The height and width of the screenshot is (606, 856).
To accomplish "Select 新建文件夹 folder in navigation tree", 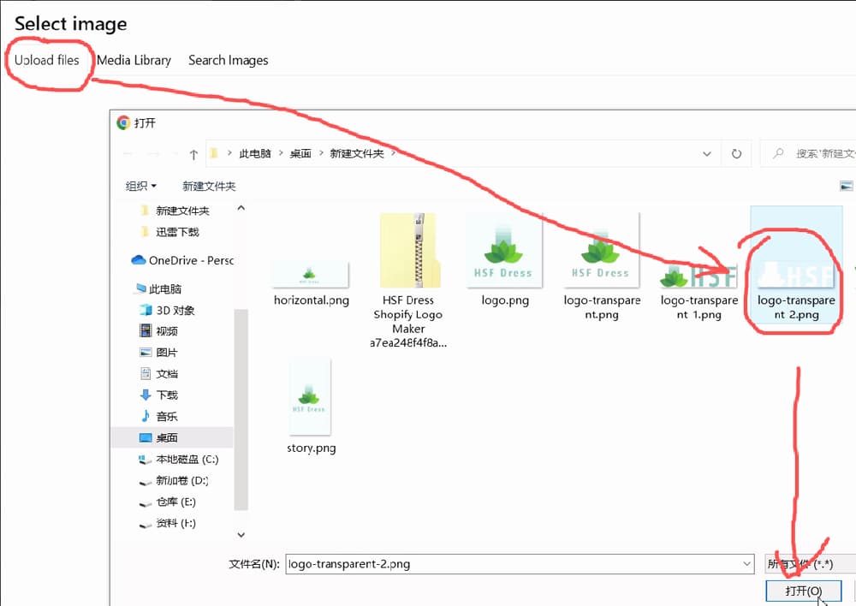I will (x=175, y=211).
